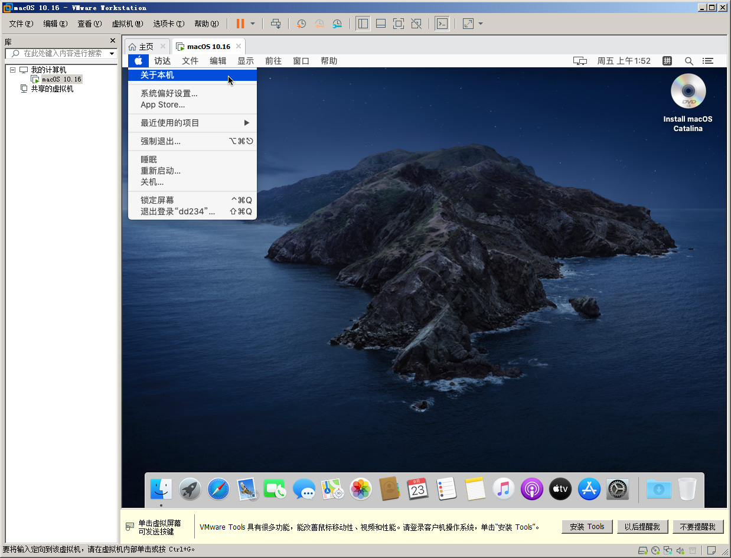Viewport: 731px width, 558px height.
Task: Click the 以后提醒我 button
Action: coord(642,527)
